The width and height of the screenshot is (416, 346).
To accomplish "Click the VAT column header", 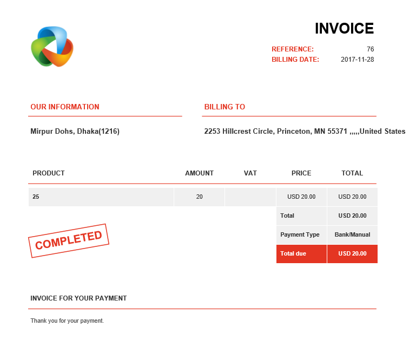I will (250, 173).
